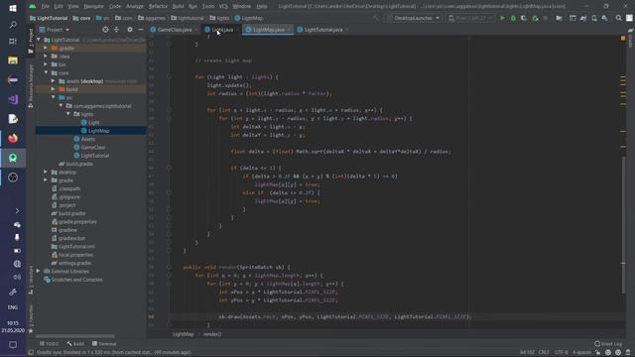Open the Refactor menu
This screenshot has height=357, width=635.
point(158,6)
